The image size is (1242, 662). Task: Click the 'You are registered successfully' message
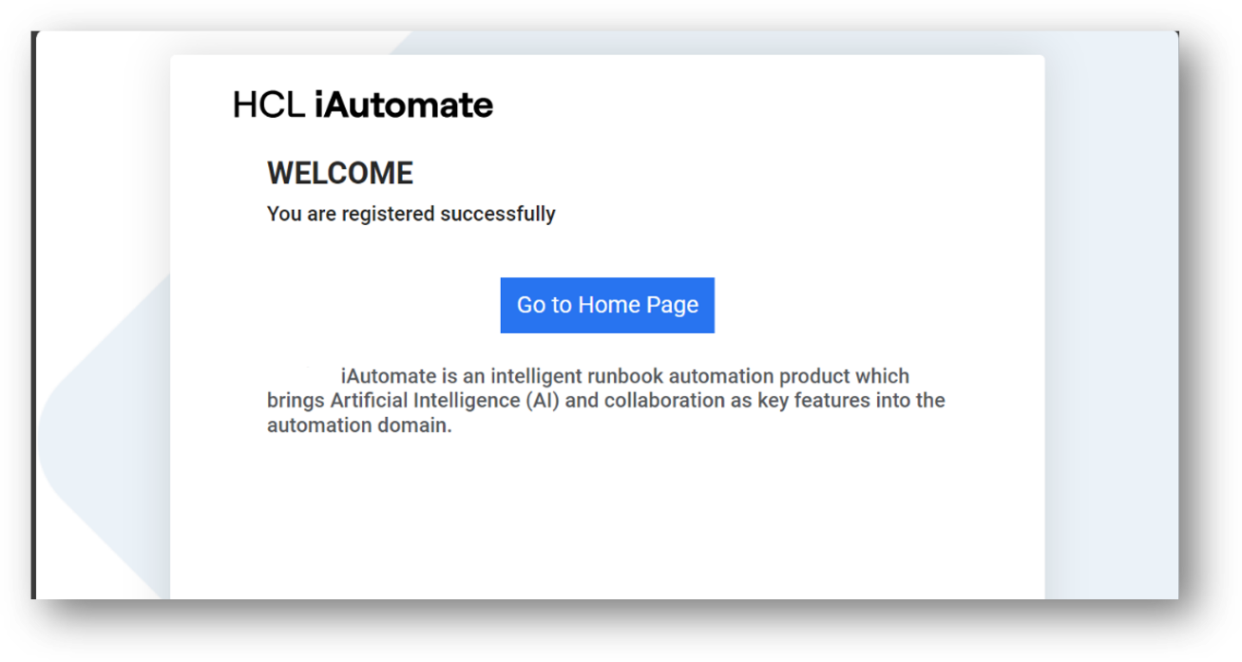[411, 214]
